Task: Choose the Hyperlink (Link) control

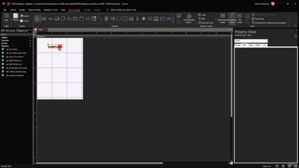Action: point(69,19)
